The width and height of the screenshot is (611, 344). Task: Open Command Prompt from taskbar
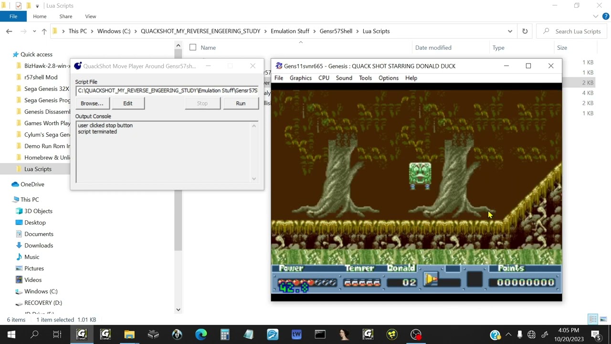(x=320, y=334)
